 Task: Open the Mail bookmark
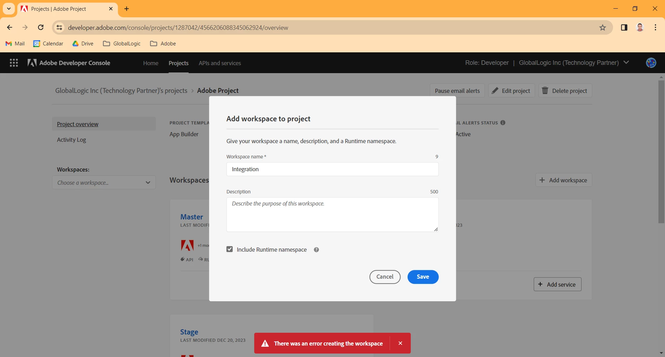click(15, 43)
